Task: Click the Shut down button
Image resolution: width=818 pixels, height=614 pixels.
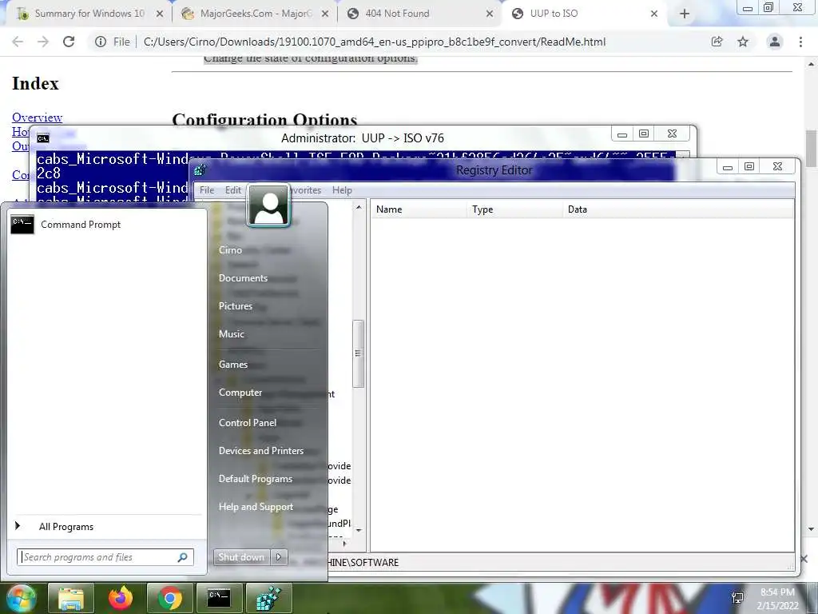Action: pyautogui.click(x=241, y=557)
